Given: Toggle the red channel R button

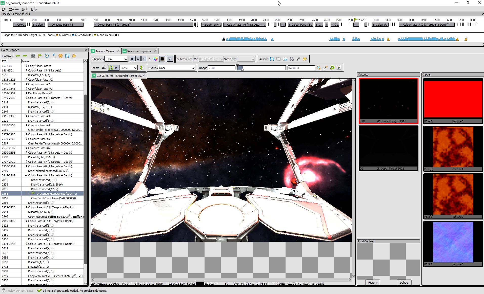Looking at the screenshot, I should pyautogui.click(x=132, y=59).
